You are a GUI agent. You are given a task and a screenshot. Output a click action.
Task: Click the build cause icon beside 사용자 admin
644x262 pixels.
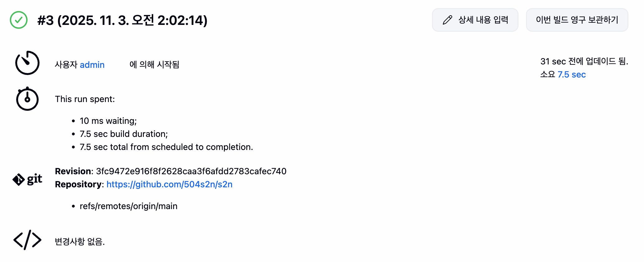click(27, 63)
